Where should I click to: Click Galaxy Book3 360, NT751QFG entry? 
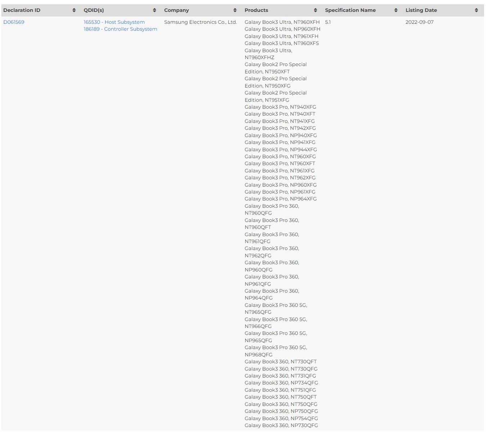(x=280, y=390)
